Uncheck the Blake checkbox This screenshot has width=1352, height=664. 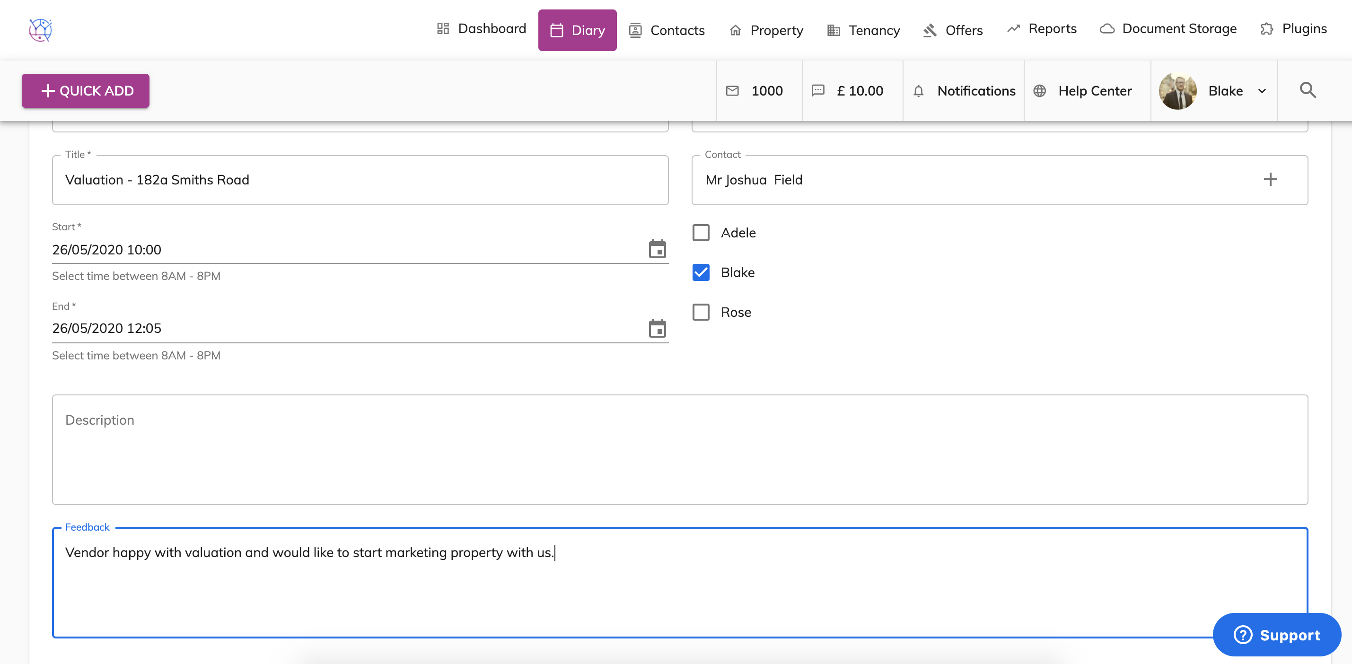[701, 272]
